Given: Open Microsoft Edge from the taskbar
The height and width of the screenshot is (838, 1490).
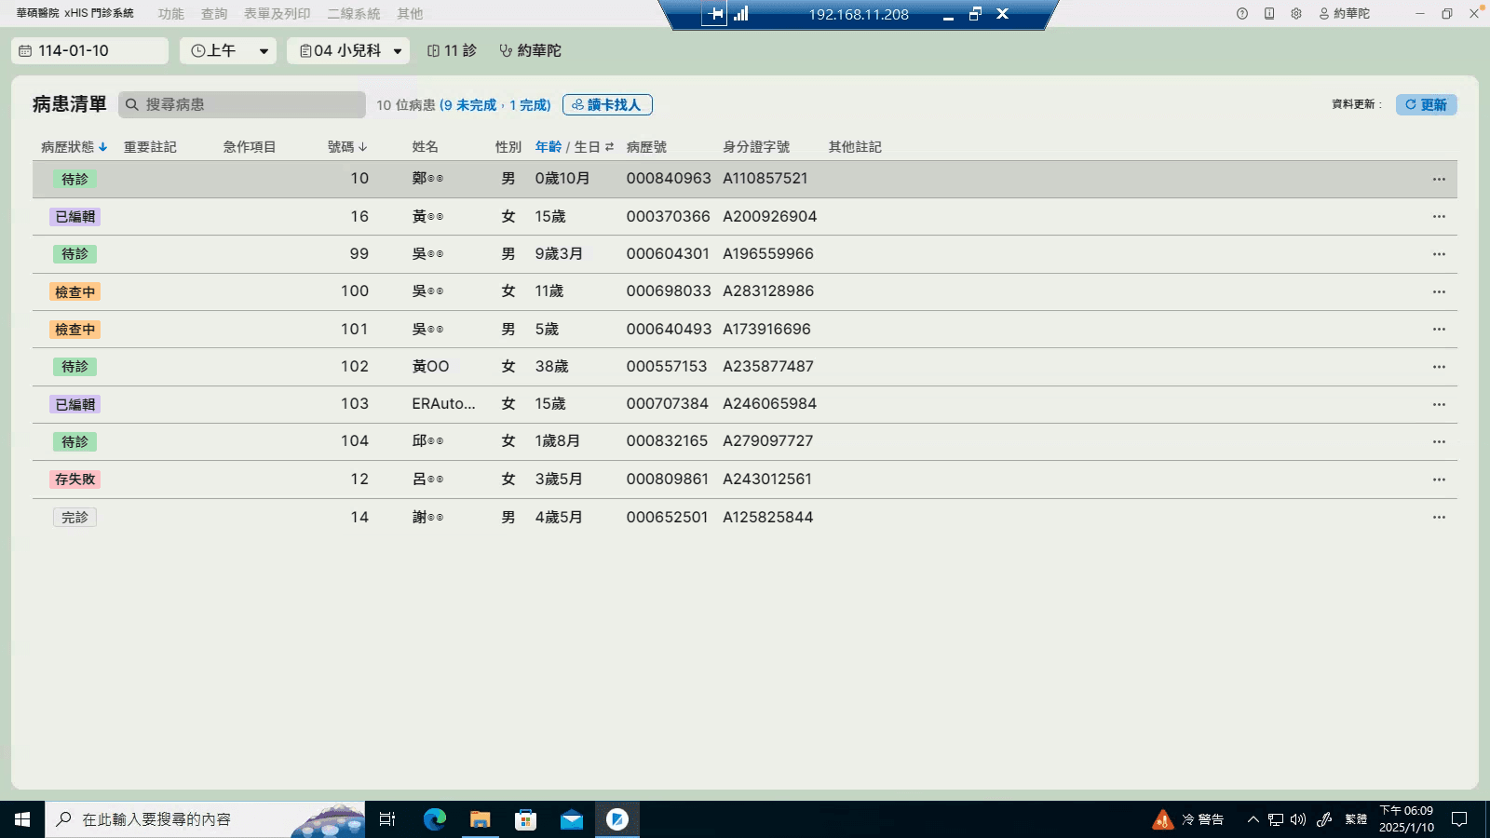Looking at the screenshot, I should point(434,819).
